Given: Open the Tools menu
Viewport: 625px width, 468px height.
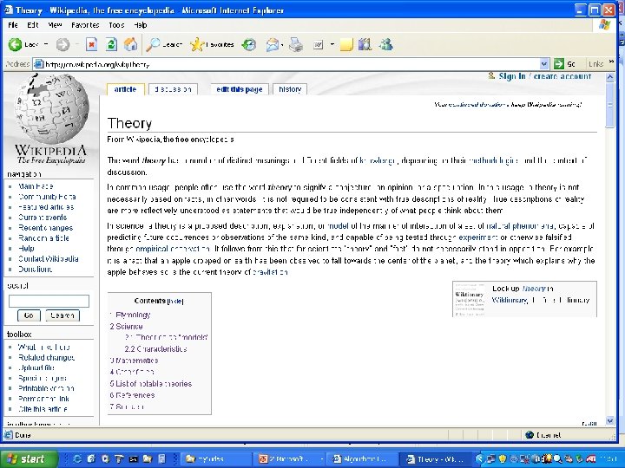Looking at the screenshot, I should (116, 25).
